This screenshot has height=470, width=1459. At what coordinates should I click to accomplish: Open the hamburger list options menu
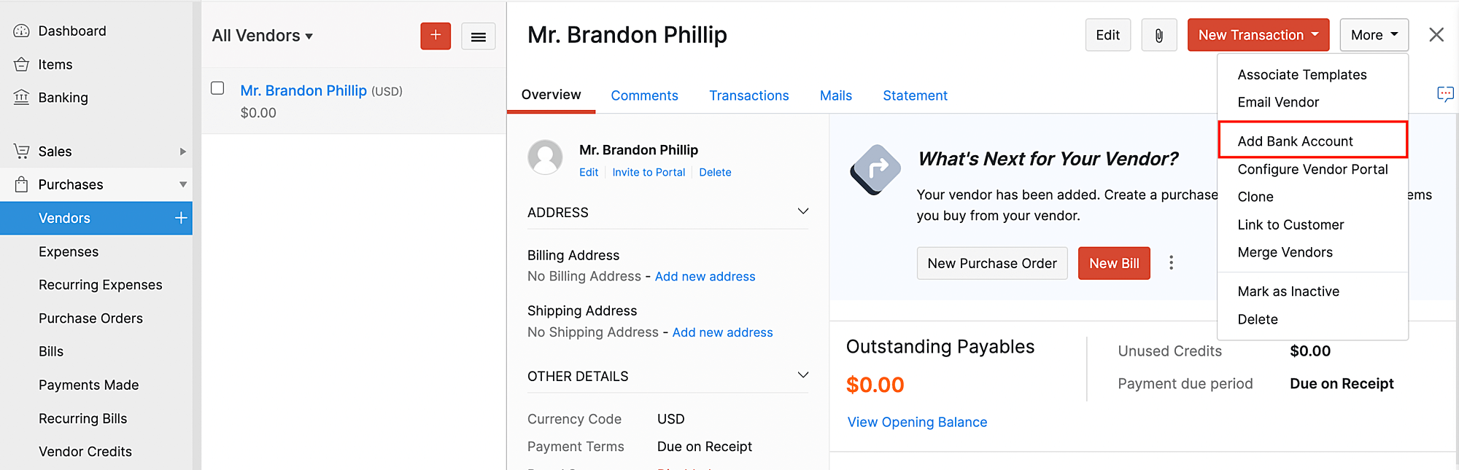[479, 36]
